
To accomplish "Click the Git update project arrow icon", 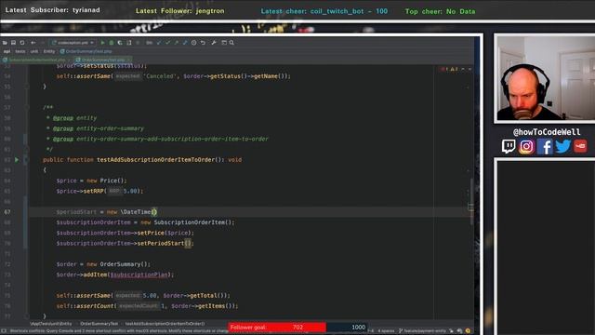I will [159, 43].
